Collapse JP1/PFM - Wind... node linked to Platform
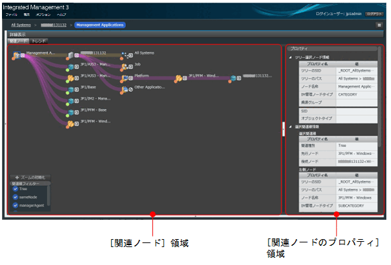 pyautogui.click(x=185, y=78)
